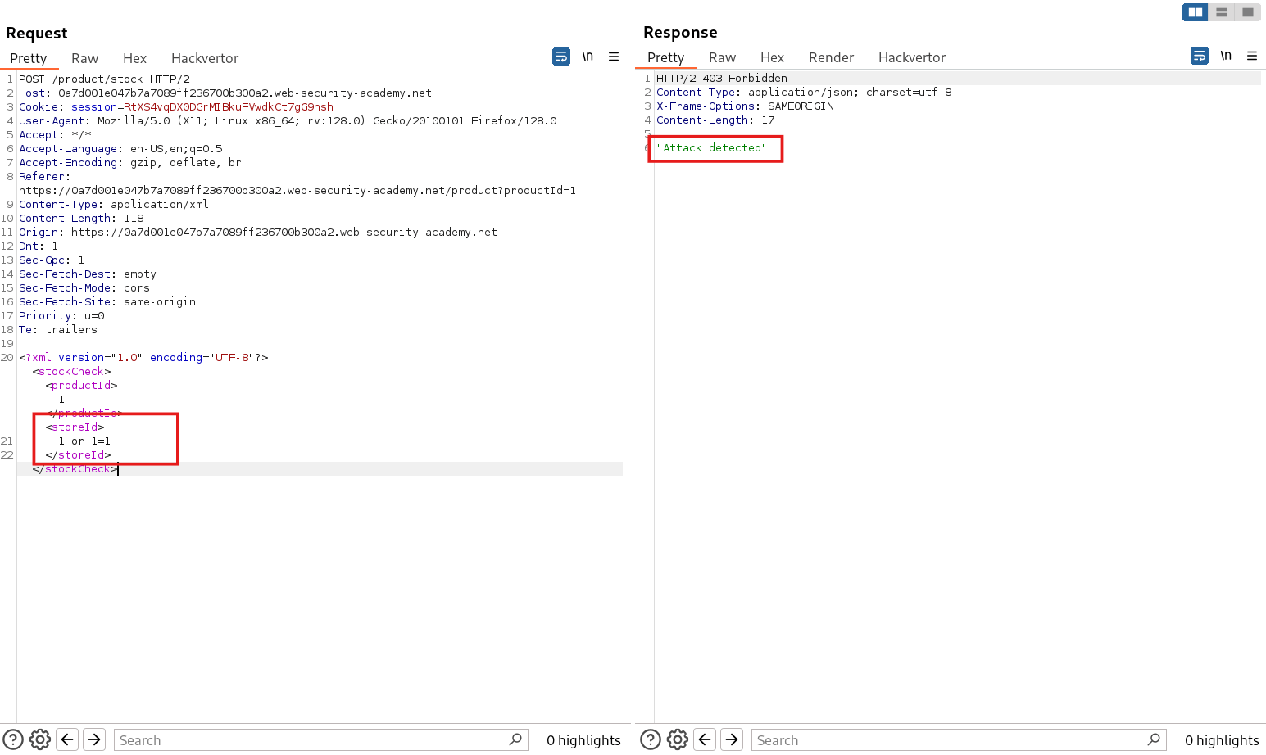
Task: Click the Sec-Fetch-Mode: cors header
Action: (x=84, y=287)
